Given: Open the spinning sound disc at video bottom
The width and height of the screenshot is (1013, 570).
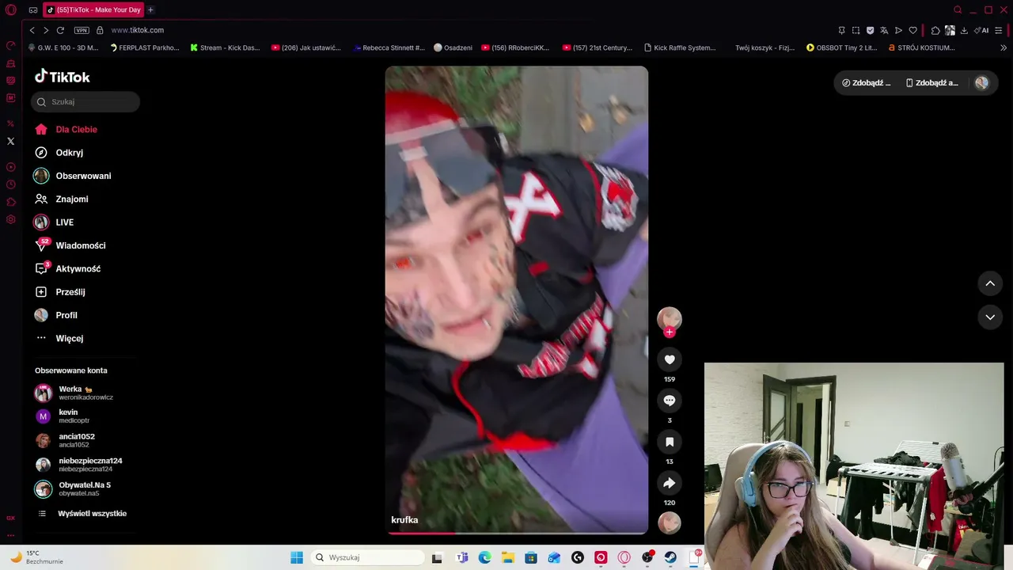Looking at the screenshot, I should point(670,522).
